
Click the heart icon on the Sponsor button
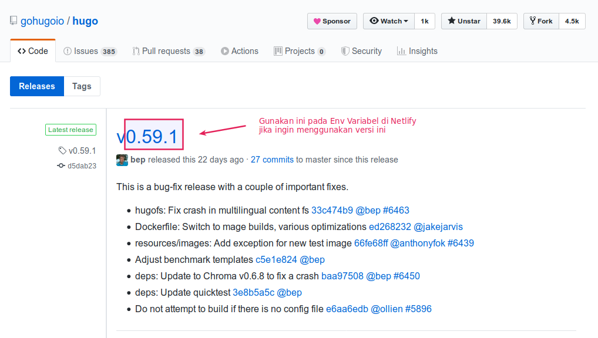click(318, 21)
